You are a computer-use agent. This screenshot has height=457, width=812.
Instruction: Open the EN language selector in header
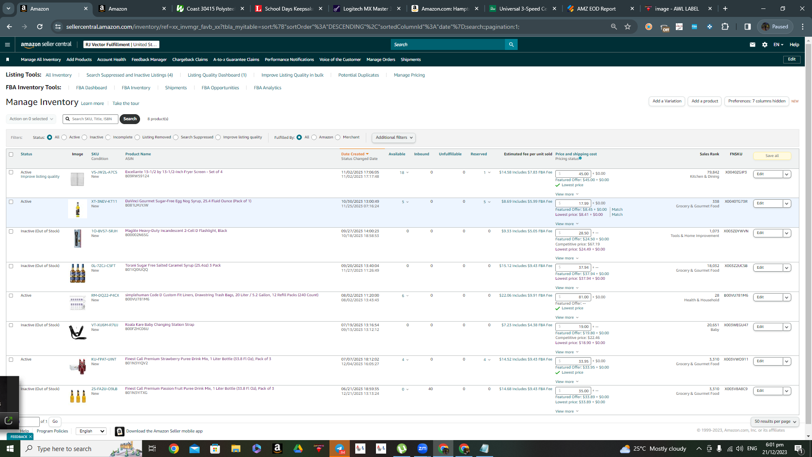pos(778,44)
